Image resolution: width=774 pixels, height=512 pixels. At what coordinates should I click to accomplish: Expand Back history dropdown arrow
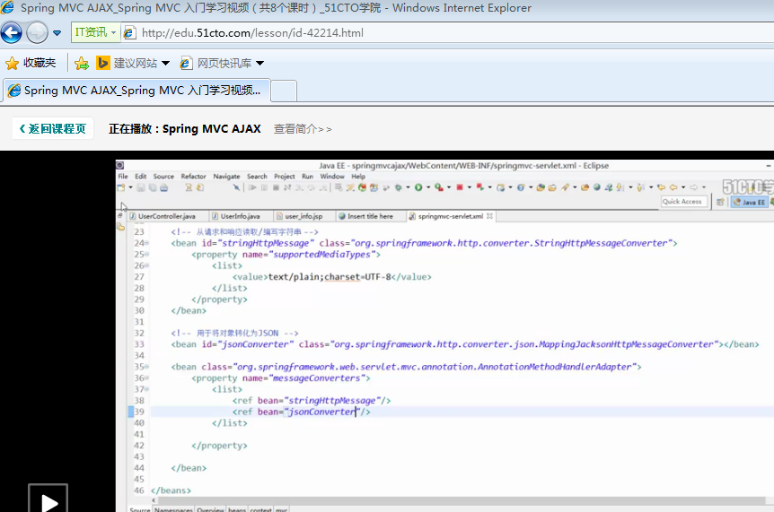pos(683,187)
